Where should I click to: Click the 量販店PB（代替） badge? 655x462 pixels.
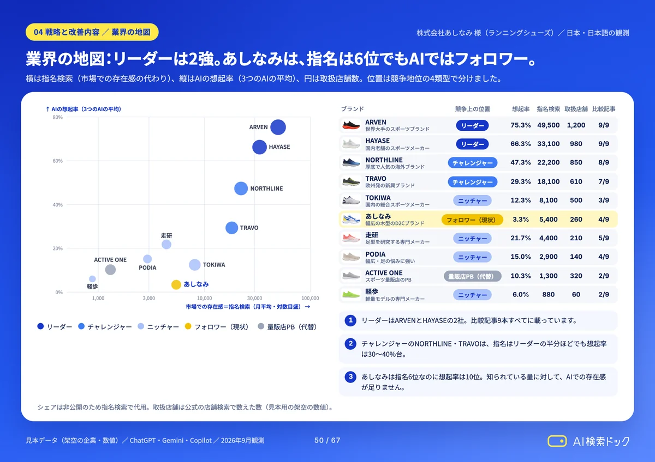[x=472, y=276]
